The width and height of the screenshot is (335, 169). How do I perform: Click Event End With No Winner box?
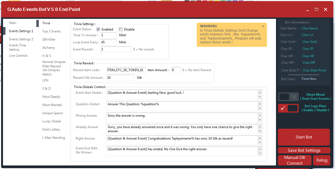pyautogui.click(x=184, y=151)
